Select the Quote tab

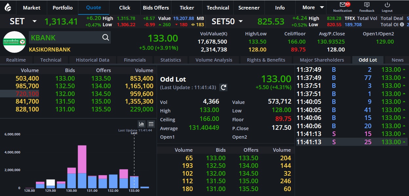[x=94, y=8]
